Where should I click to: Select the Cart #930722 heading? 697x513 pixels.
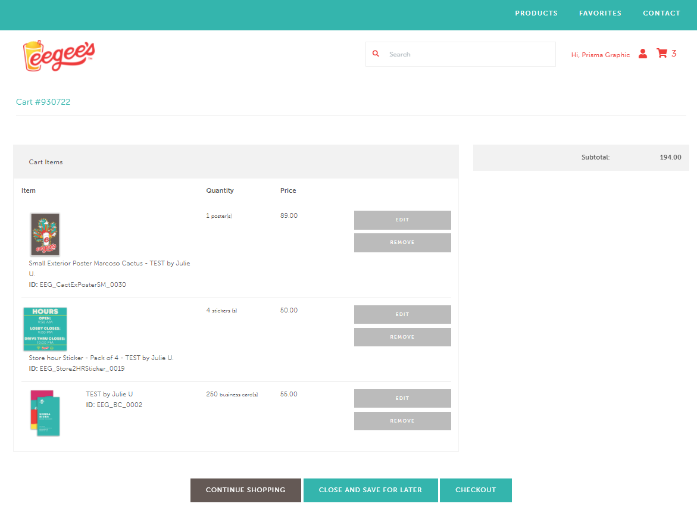click(x=43, y=102)
